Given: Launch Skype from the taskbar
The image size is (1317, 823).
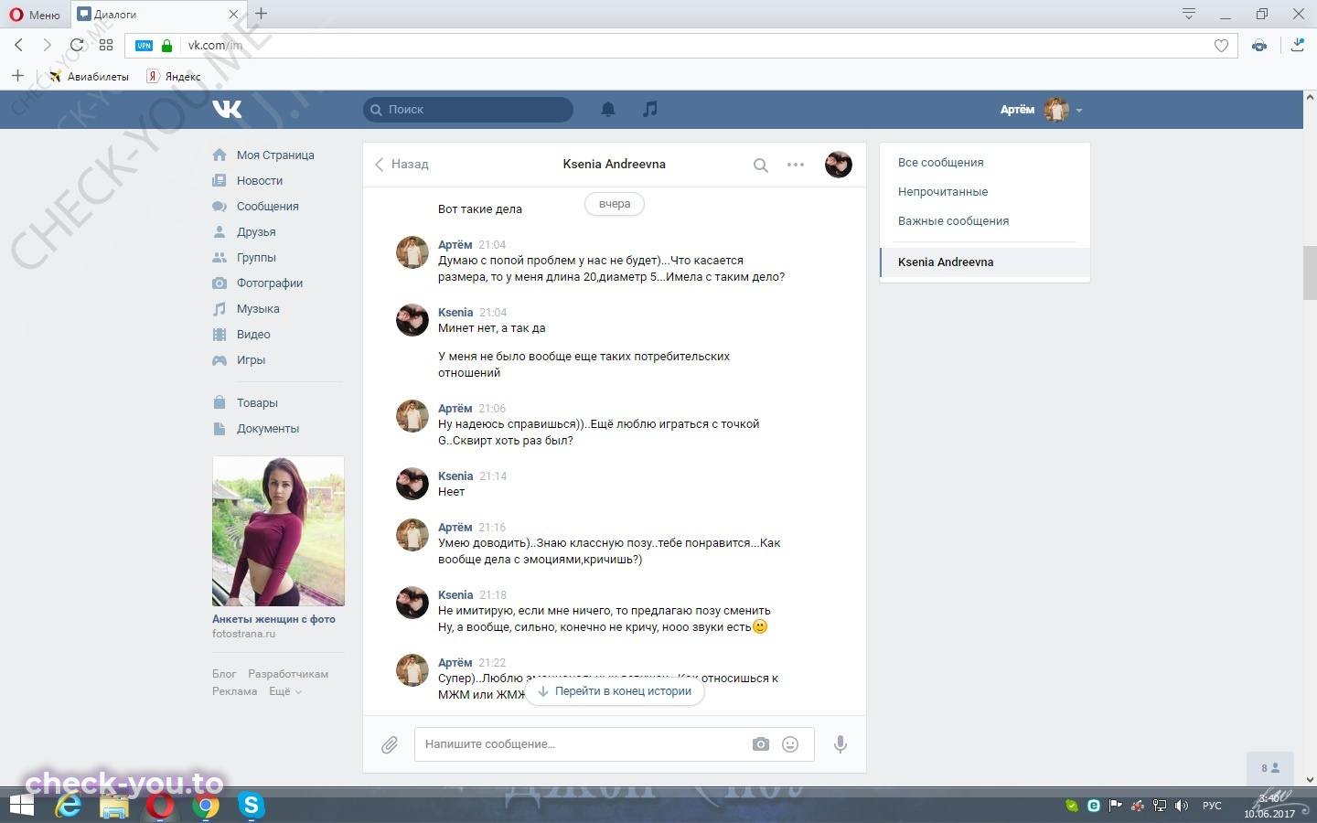Looking at the screenshot, I should (x=252, y=806).
